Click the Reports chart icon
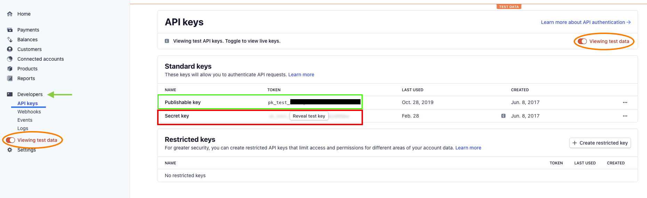 click(10, 78)
